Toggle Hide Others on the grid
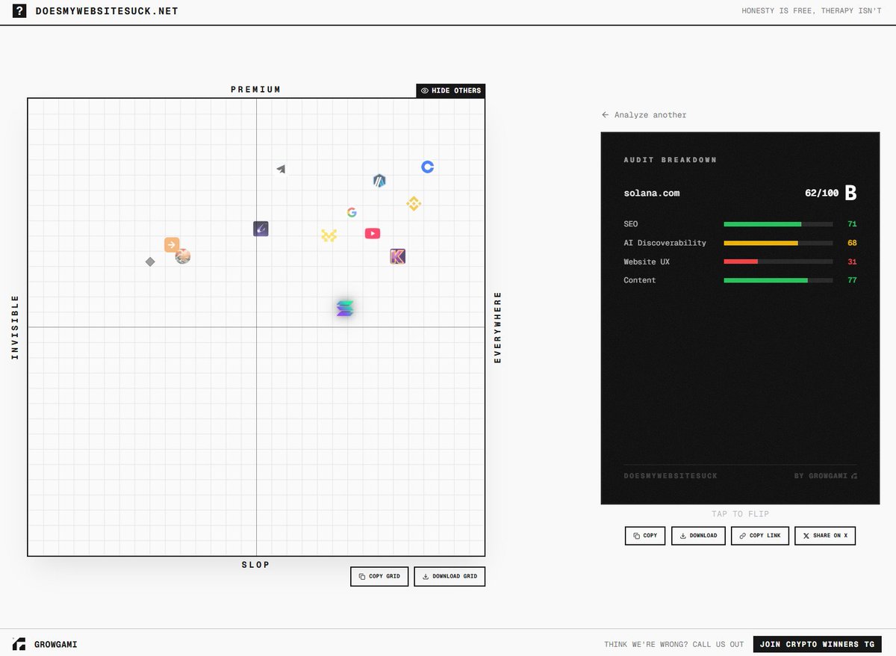This screenshot has width=896, height=656. point(451,90)
